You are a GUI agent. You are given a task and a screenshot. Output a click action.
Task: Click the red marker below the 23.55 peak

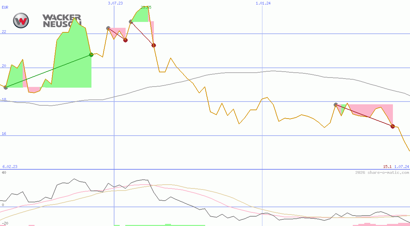coord(154,45)
